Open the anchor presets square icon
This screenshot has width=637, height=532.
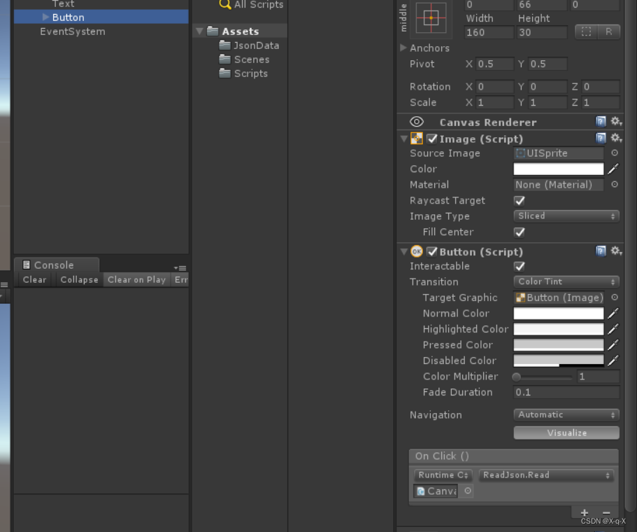pyautogui.click(x=431, y=18)
